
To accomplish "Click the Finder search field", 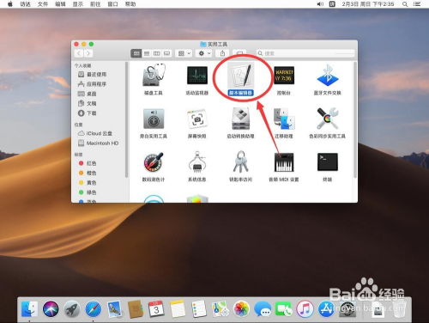I will (x=305, y=53).
